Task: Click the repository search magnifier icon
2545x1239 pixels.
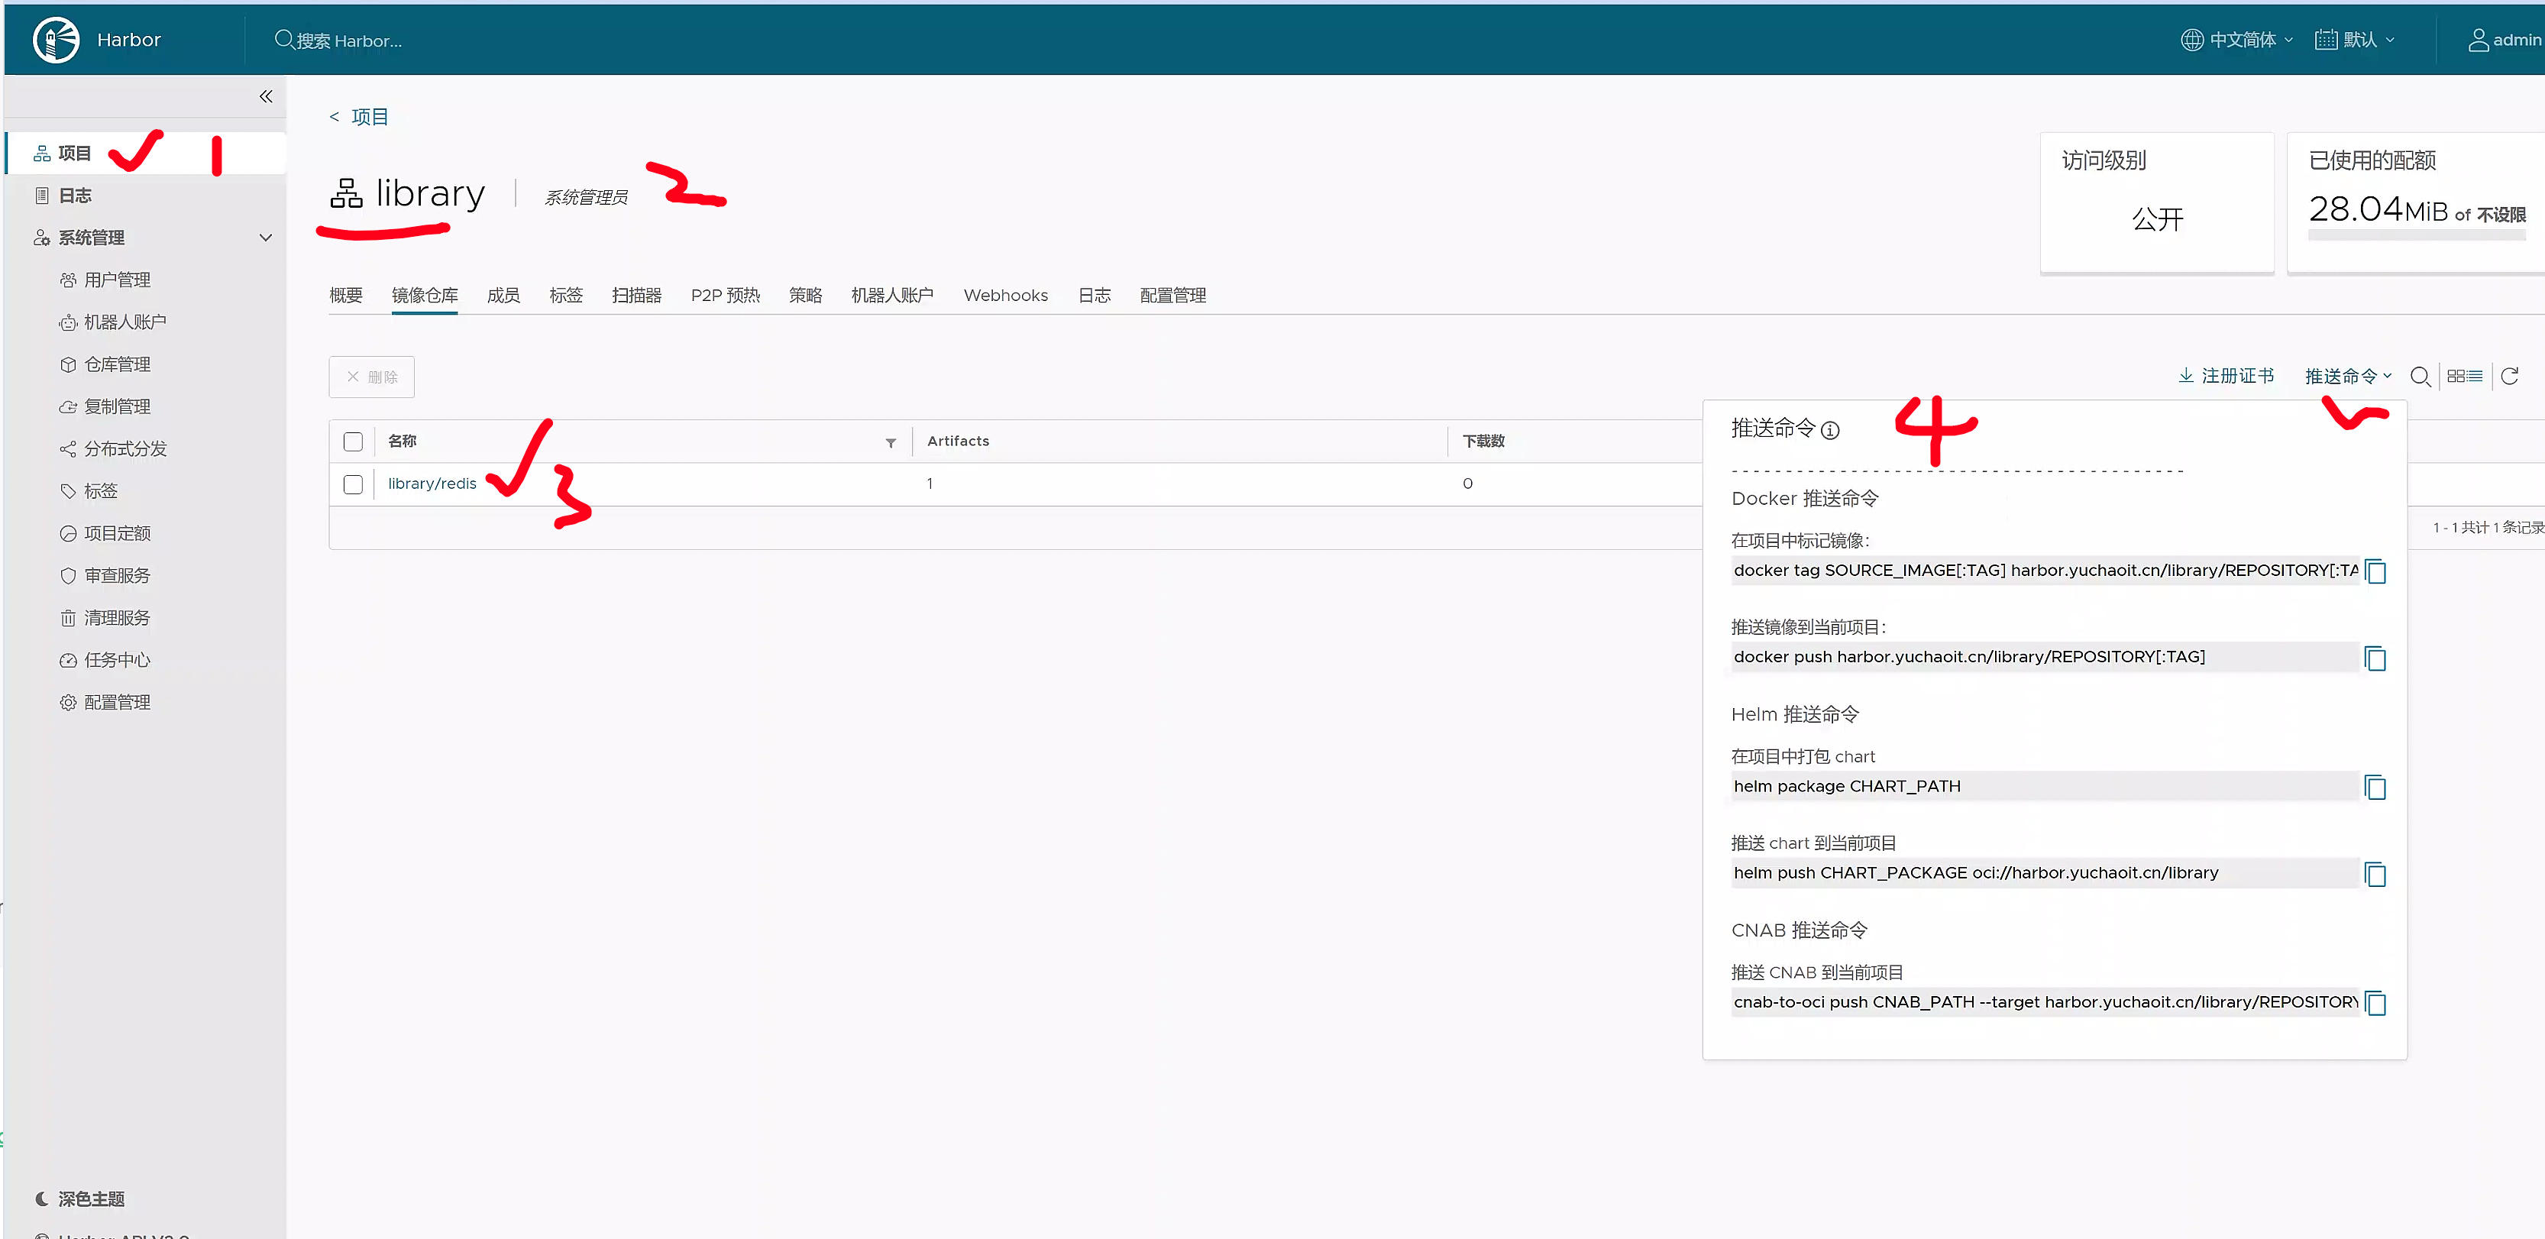Action: pos(2420,377)
